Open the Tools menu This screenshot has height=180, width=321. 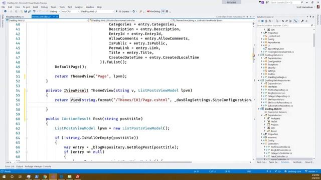pos(62,7)
